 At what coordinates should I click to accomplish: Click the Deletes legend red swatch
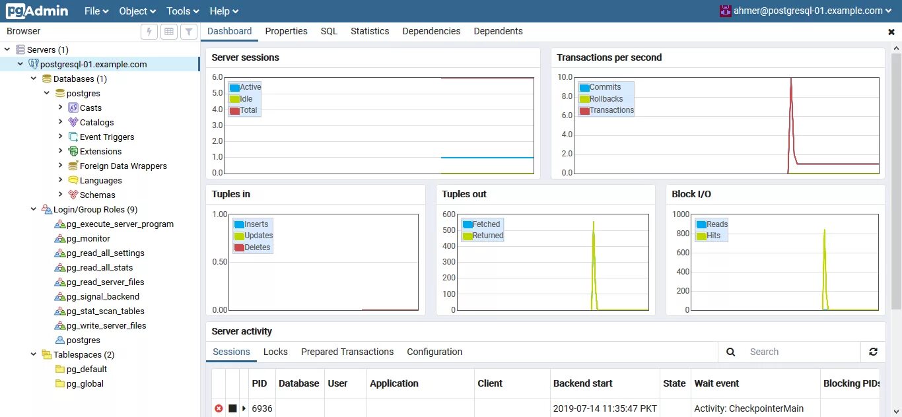pos(239,247)
